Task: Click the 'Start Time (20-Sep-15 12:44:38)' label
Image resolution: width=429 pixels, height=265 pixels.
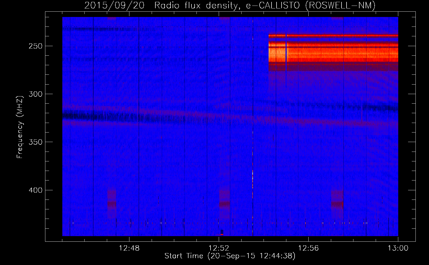Action: [230, 256]
